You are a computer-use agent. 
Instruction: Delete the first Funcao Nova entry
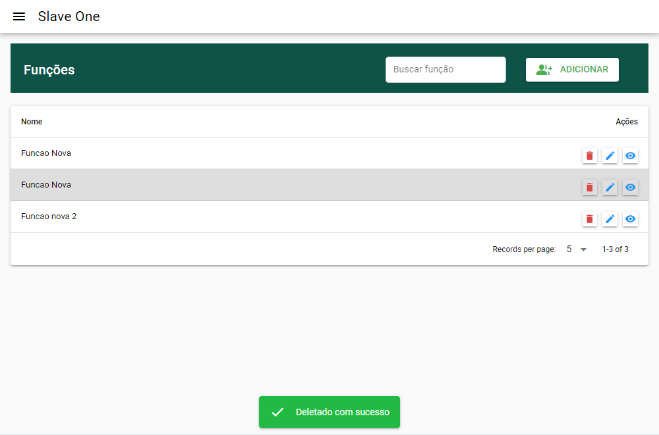coord(589,156)
